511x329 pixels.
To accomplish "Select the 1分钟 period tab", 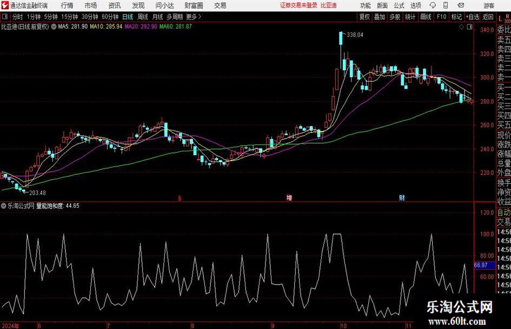I will point(34,17).
